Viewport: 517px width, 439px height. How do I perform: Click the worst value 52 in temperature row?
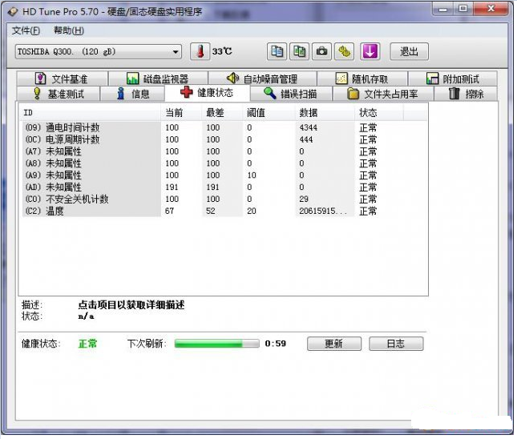tap(210, 211)
